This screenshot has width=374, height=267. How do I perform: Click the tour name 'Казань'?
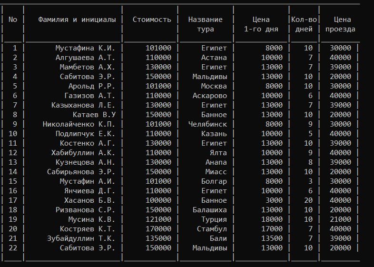[x=214, y=134]
